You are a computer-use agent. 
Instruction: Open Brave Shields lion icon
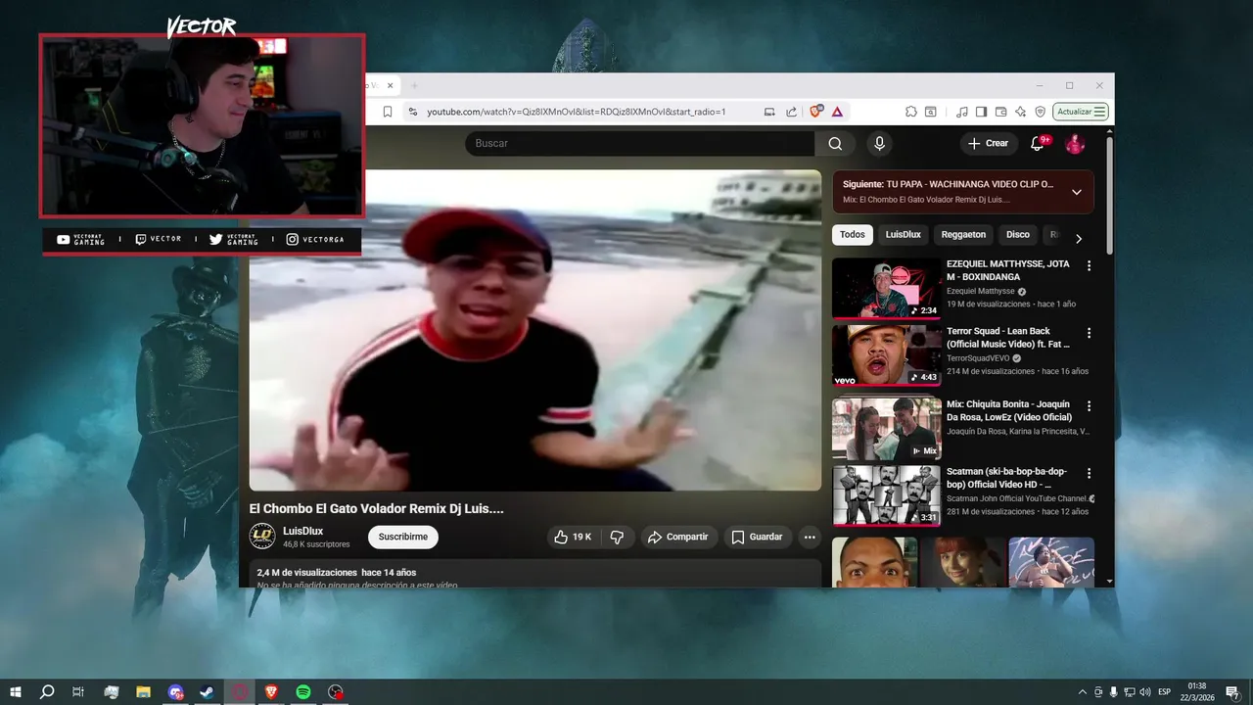[x=816, y=112]
